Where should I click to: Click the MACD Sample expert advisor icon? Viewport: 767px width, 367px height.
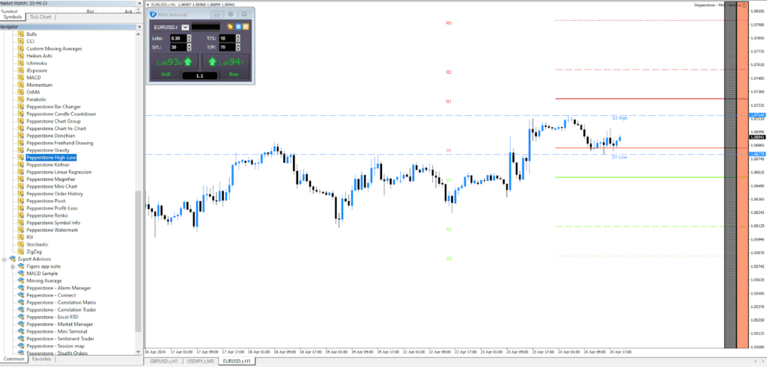[x=21, y=274]
